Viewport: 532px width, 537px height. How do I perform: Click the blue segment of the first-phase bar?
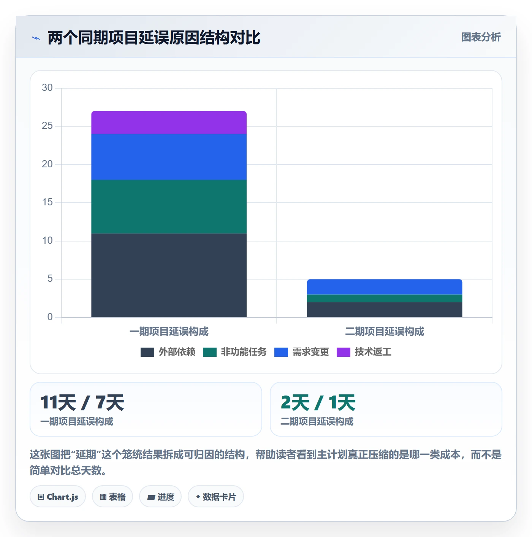[169, 157]
